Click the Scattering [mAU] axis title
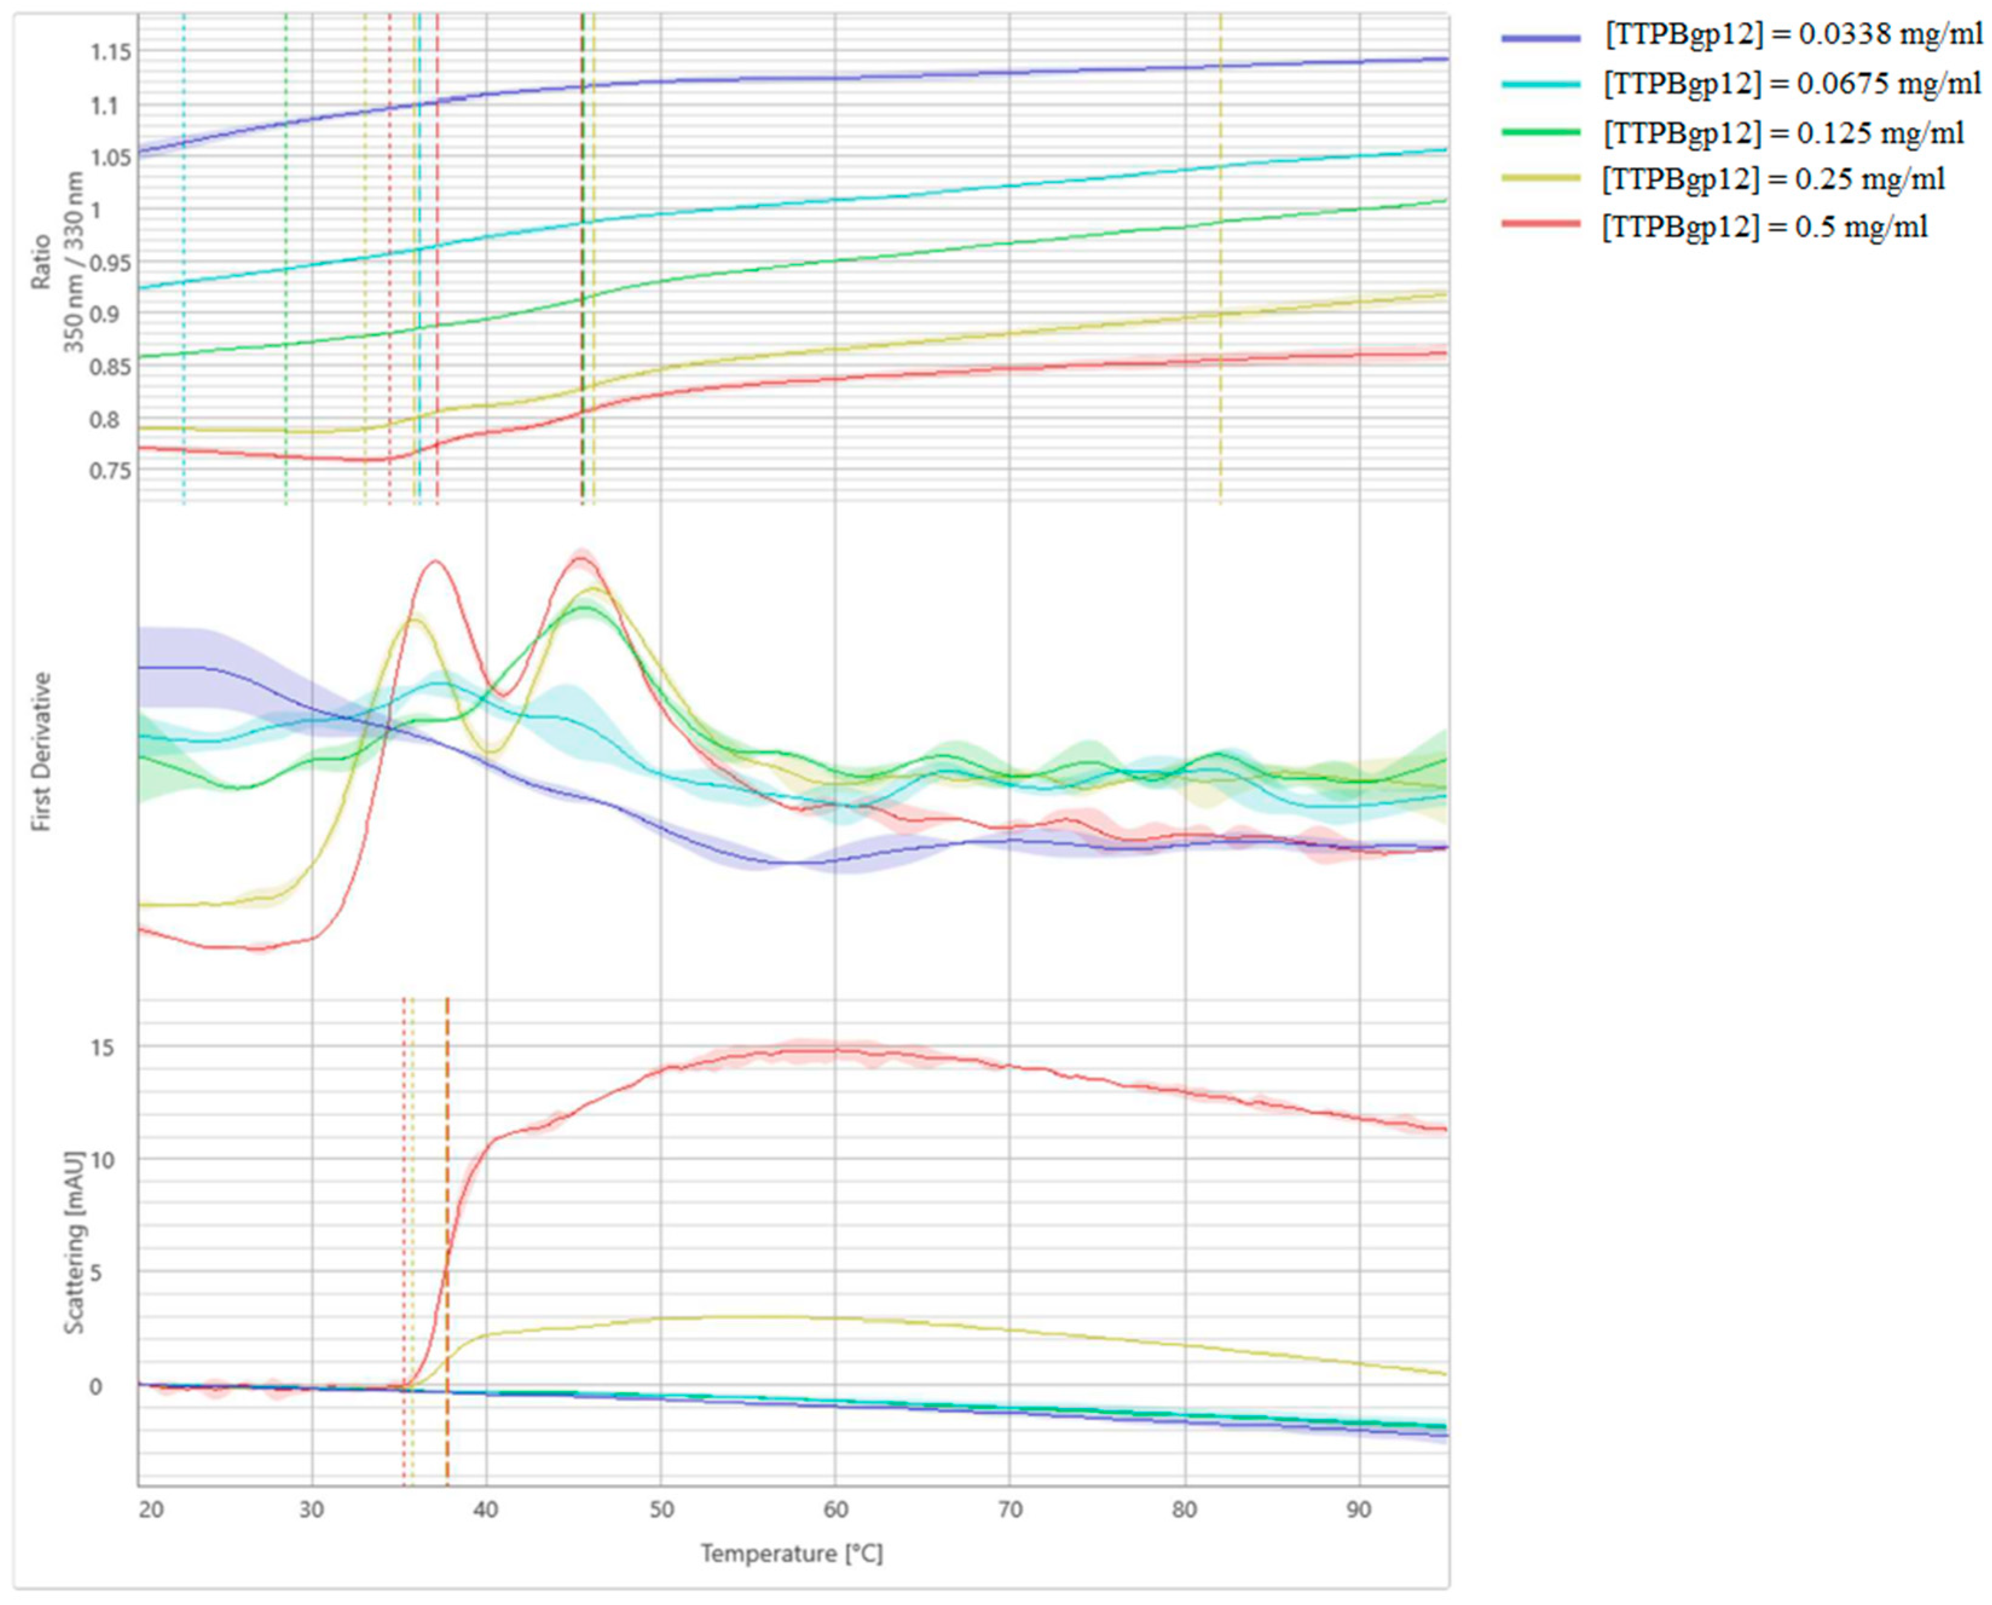1992x1605 pixels. [75, 1242]
